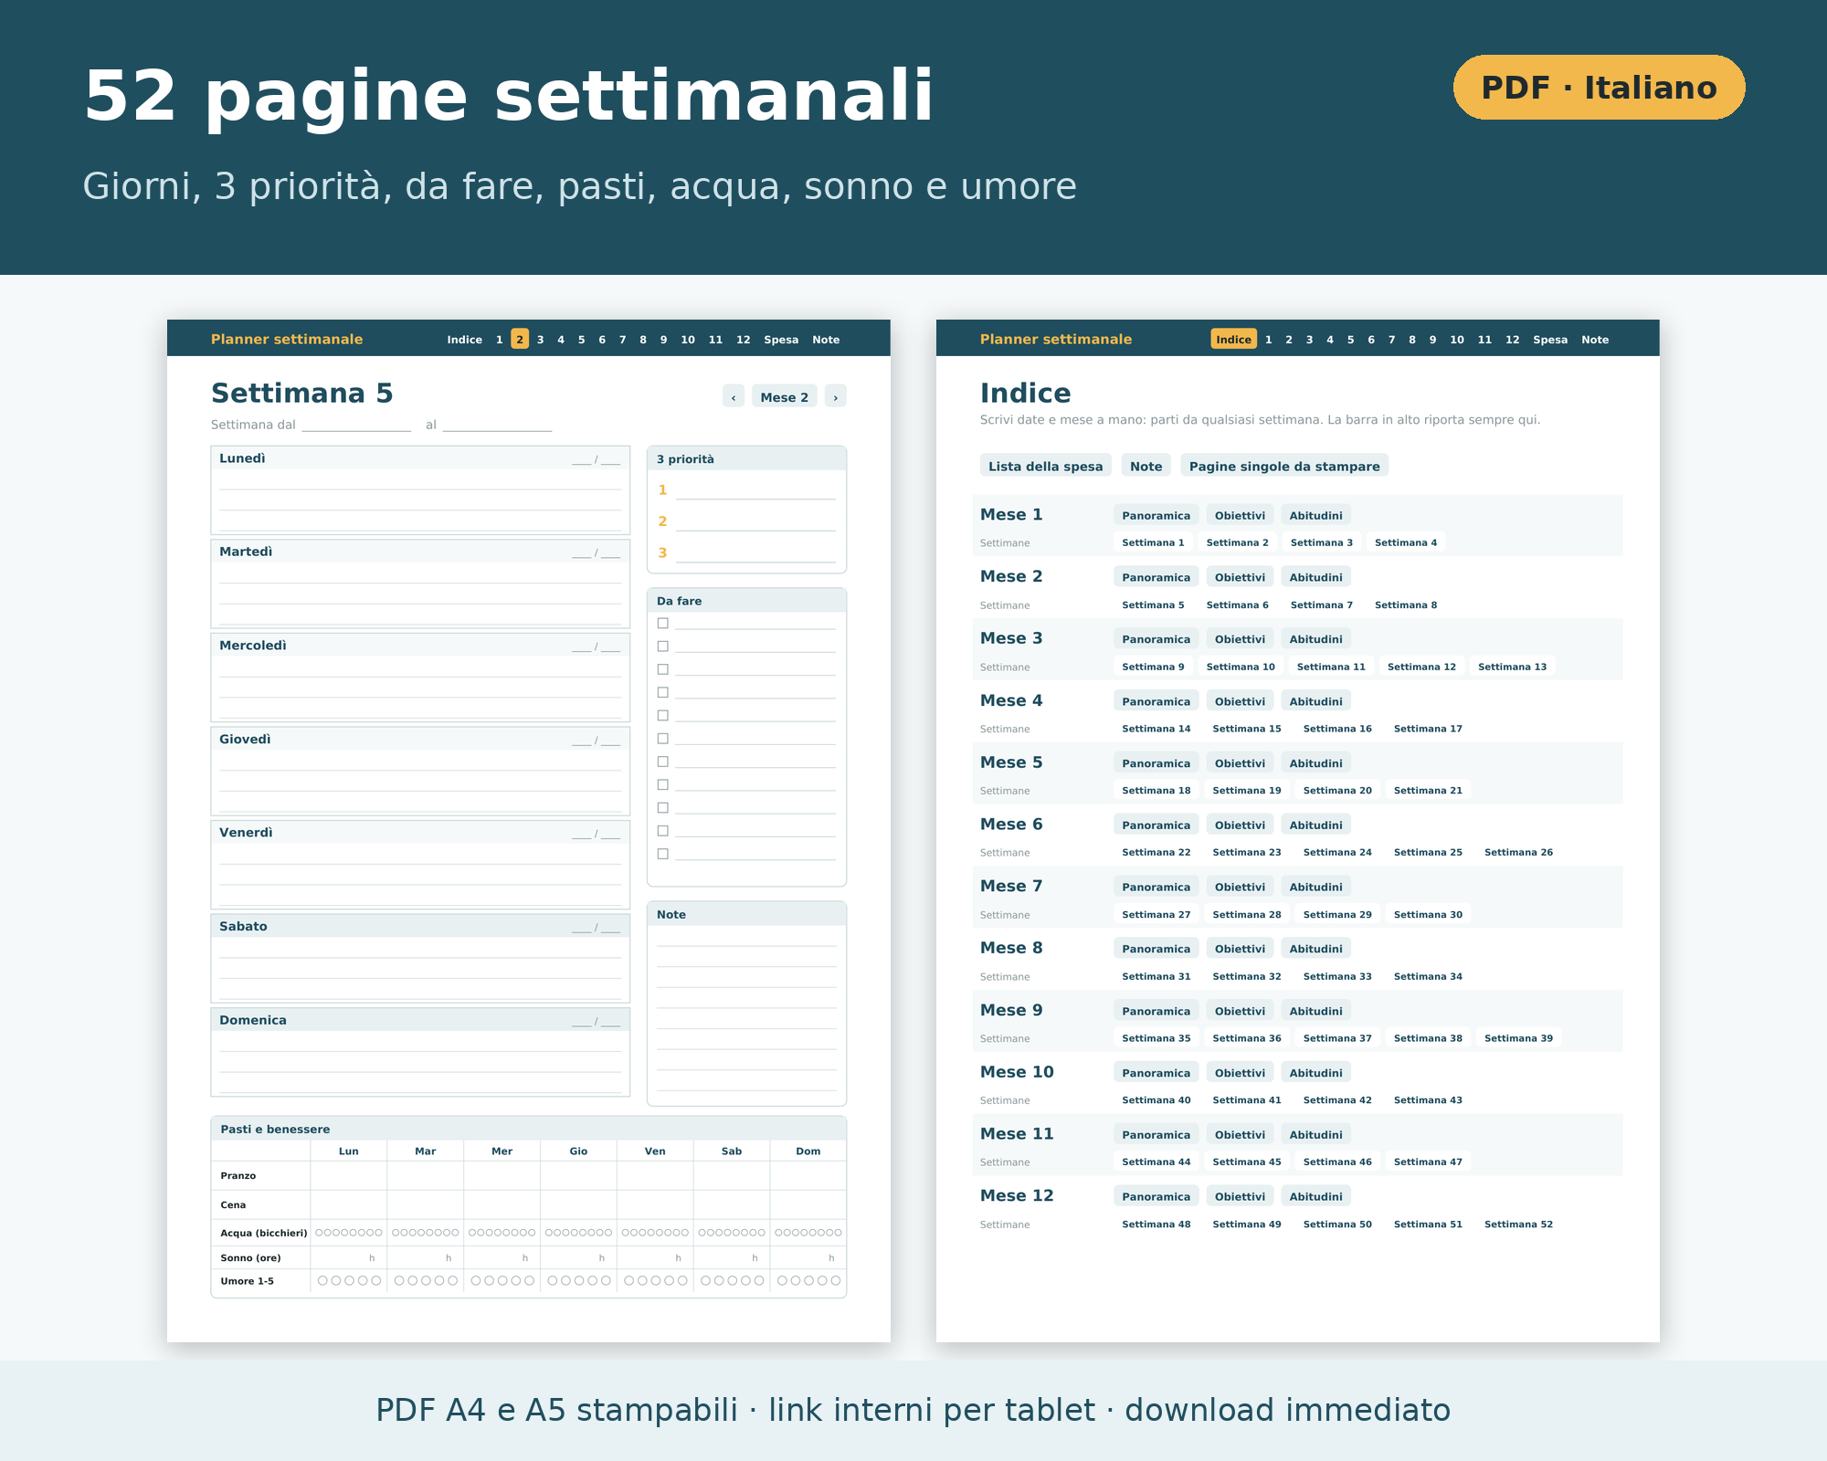Open Obiettivi for Mese 10

click(1240, 1073)
